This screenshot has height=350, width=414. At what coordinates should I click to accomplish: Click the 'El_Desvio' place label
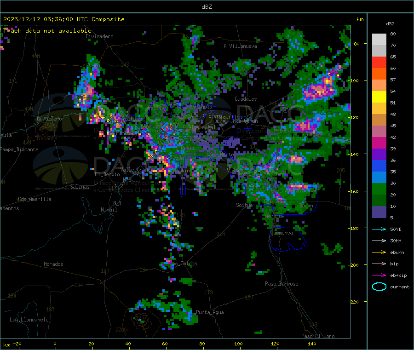click(x=107, y=174)
